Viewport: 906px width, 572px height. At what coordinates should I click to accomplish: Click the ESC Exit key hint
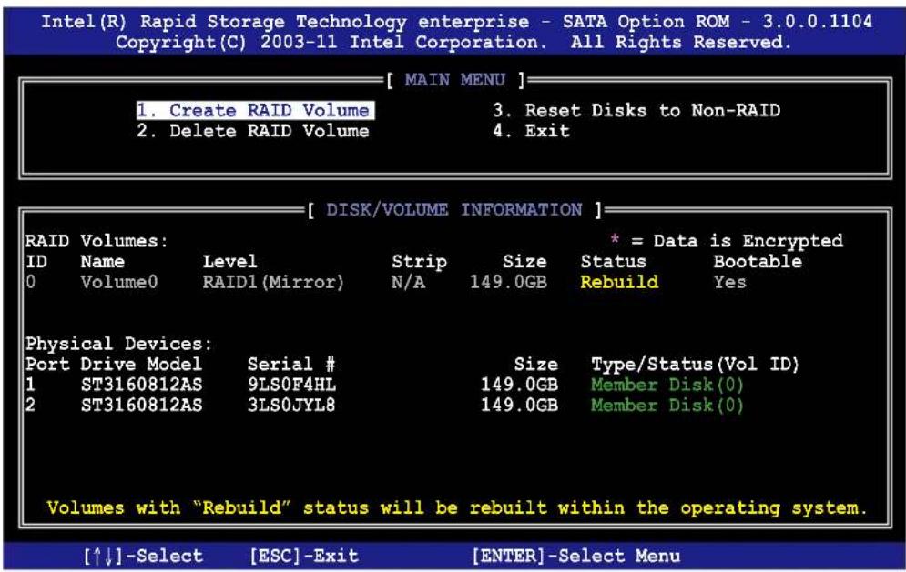(x=304, y=556)
